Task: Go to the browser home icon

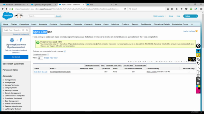Action: point(181,9)
